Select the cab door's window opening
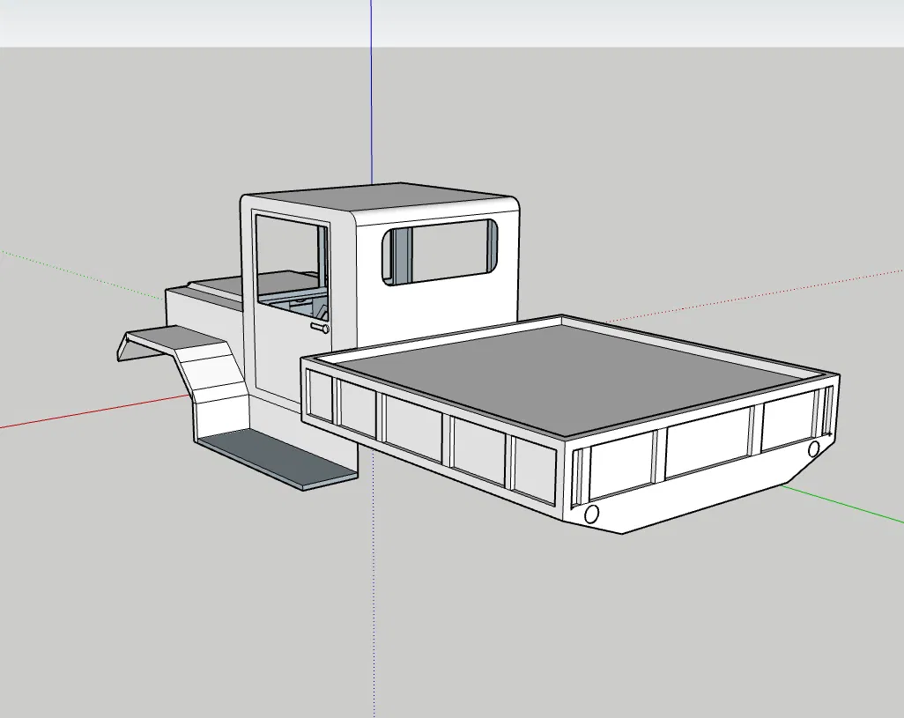The height and width of the screenshot is (718, 904). (x=291, y=266)
